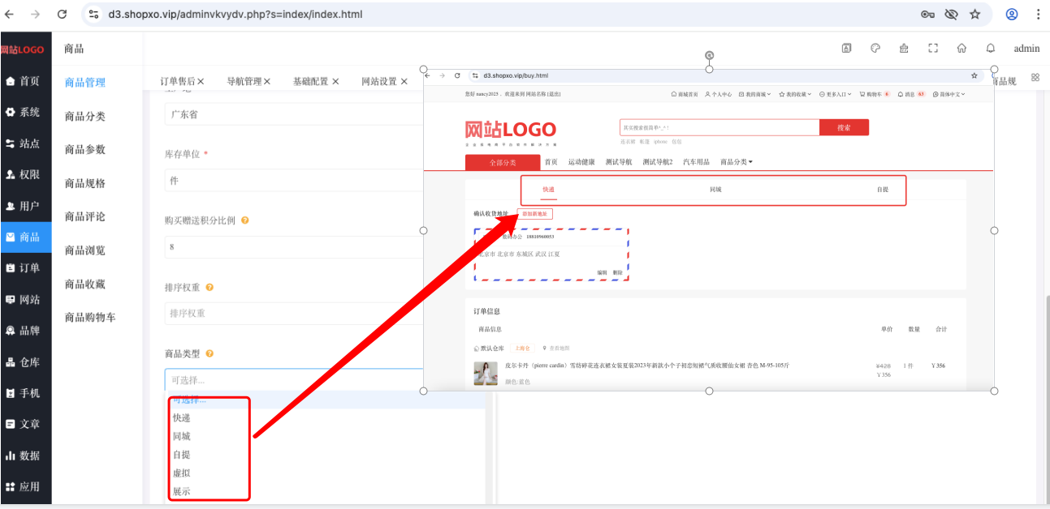Viewport: 1050px width, 509px height.
Task: Close the 基础配置 tab
Action: coord(334,82)
